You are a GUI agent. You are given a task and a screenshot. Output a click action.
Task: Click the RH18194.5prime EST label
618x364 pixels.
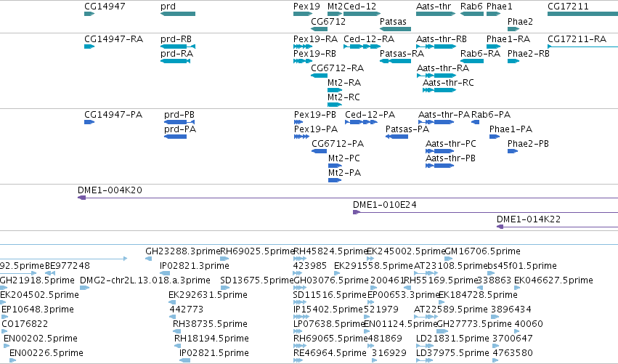pyautogui.click(x=211, y=339)
